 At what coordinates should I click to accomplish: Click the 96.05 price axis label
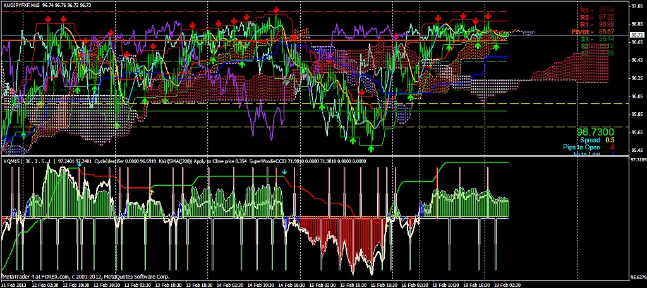(638, 96)
